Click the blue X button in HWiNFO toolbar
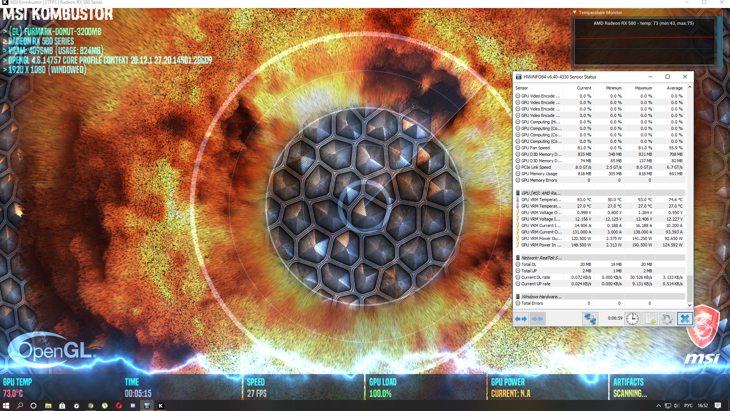This screenshot has width=730, height=411. point(684,318)
